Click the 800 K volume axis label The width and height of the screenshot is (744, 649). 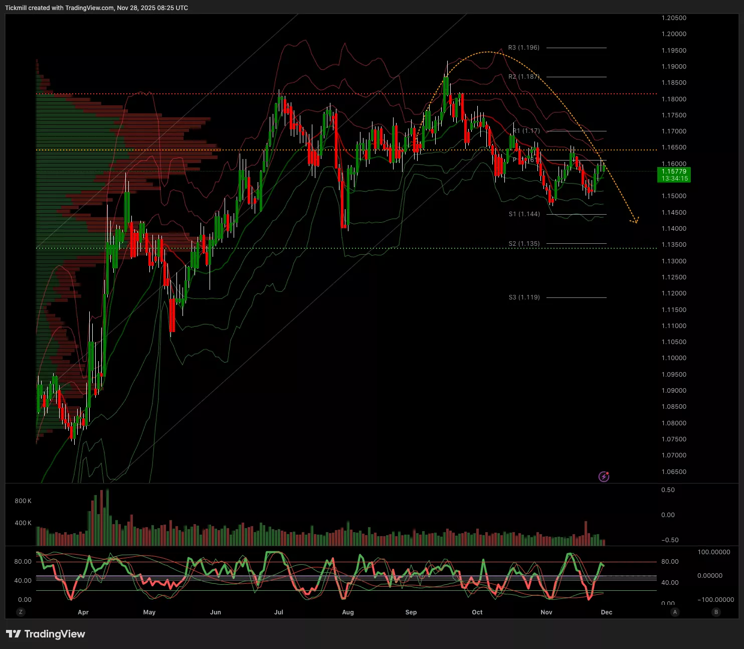pyautogui.click(x=23, y=501)
